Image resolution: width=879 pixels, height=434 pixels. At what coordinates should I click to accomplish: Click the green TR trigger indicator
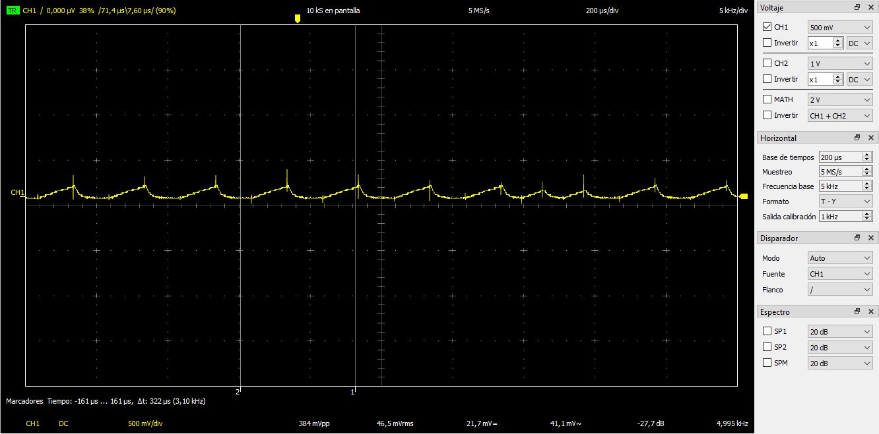pos(13,11)
